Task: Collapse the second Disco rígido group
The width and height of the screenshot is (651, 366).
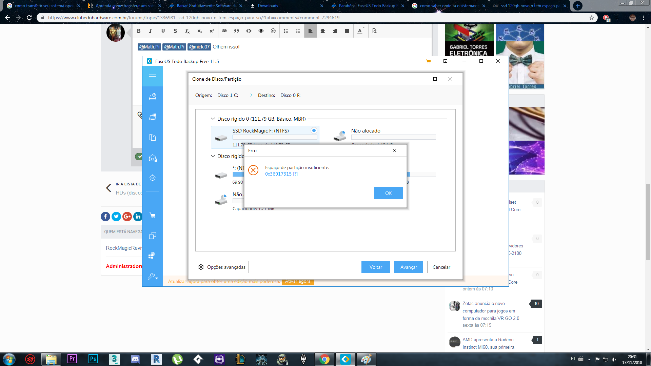Action: (213, 156)
